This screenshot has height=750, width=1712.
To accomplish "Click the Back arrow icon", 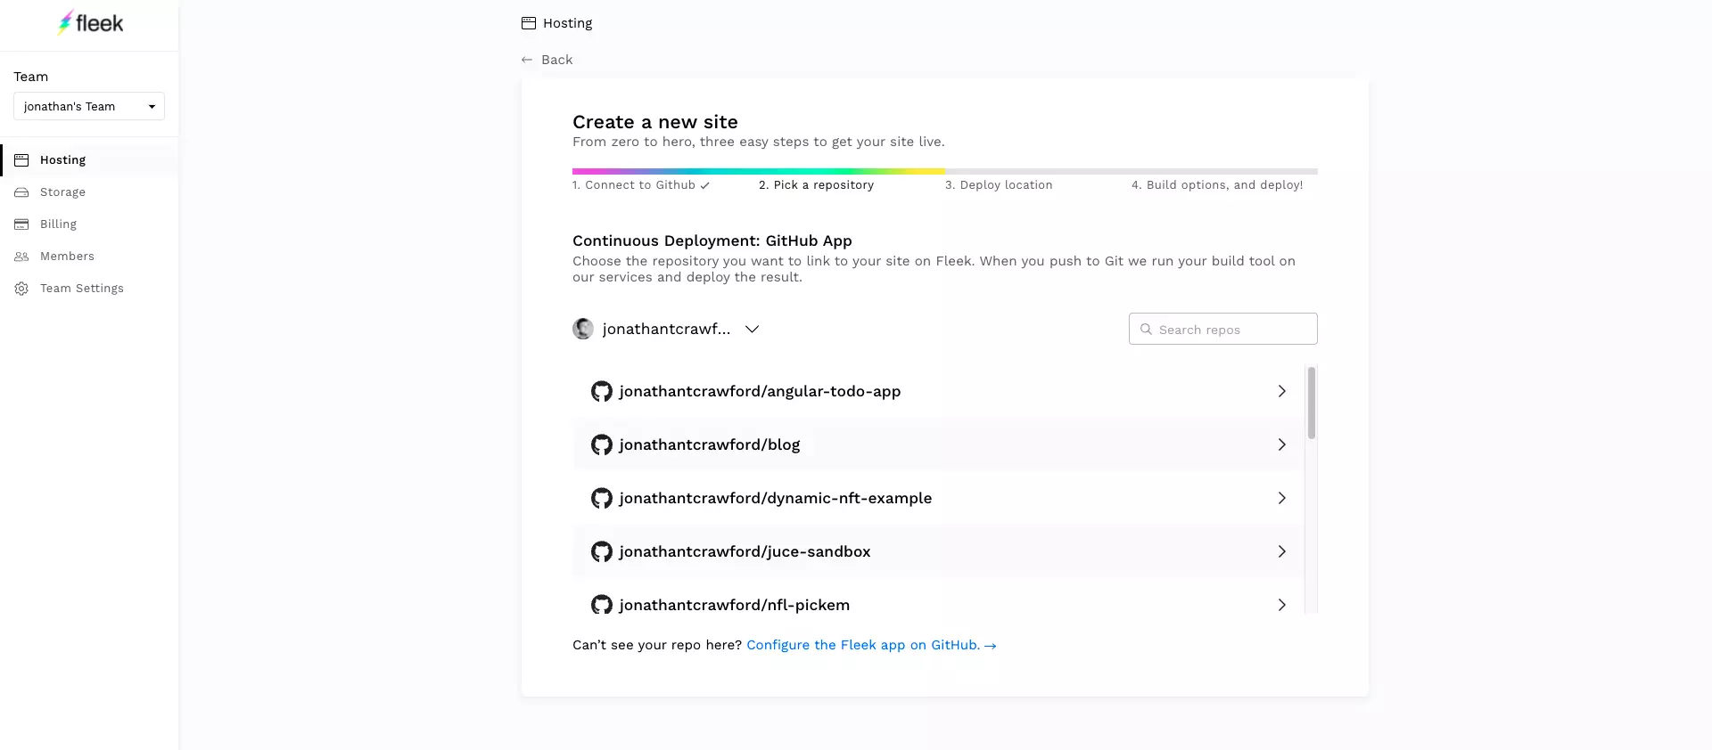I will 527,60.
